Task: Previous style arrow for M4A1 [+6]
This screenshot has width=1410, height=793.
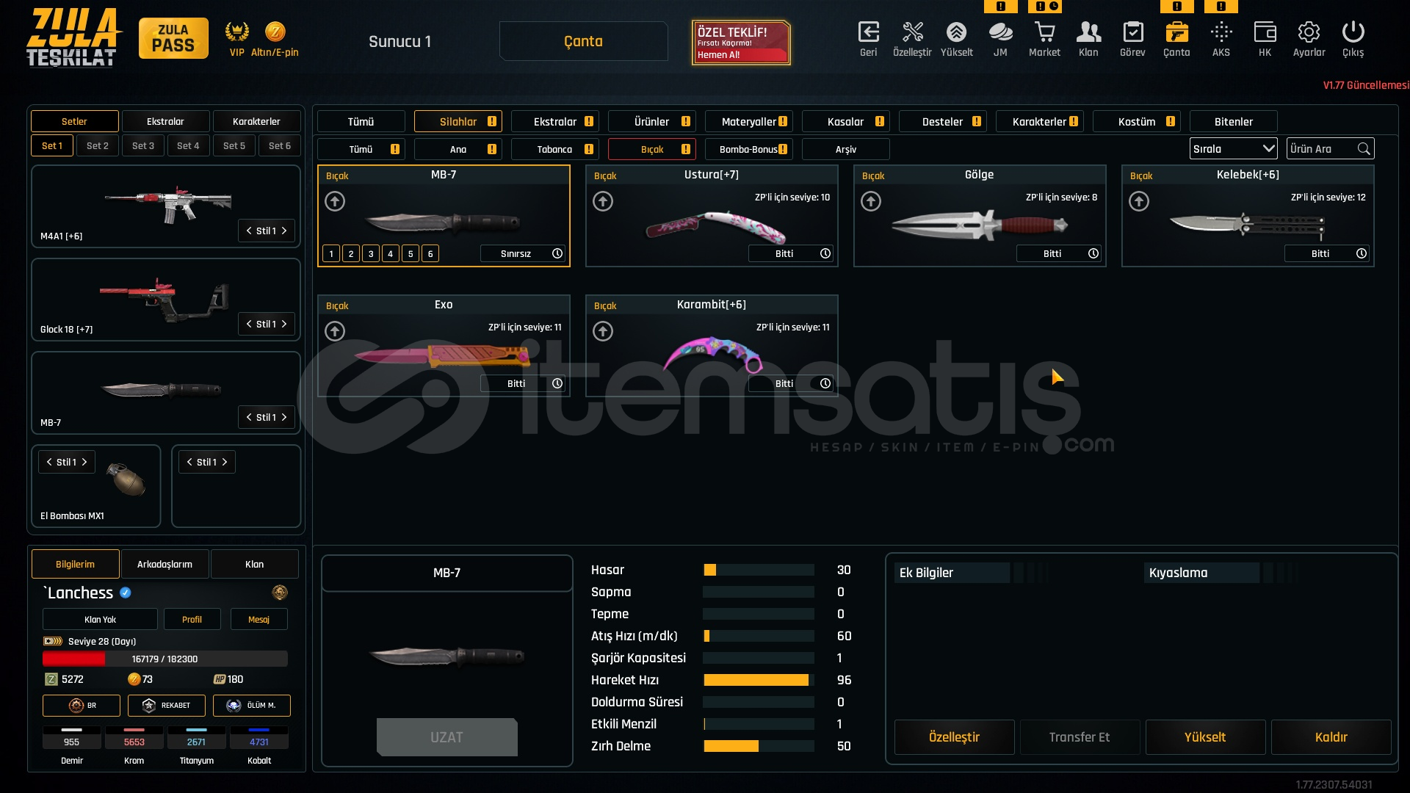Action: pos(249,231)
